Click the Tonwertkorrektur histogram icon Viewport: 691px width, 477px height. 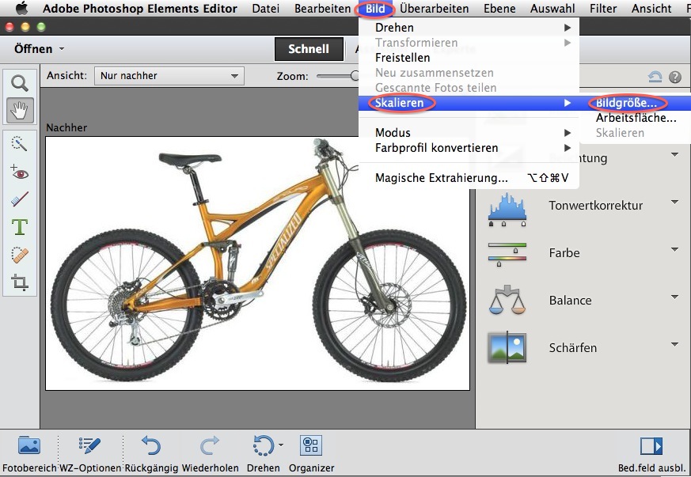507,209
